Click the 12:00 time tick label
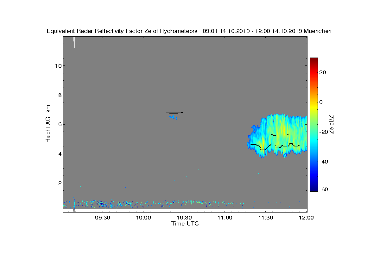380x253 pixels. pyautogui.click(x=306, y=218)
